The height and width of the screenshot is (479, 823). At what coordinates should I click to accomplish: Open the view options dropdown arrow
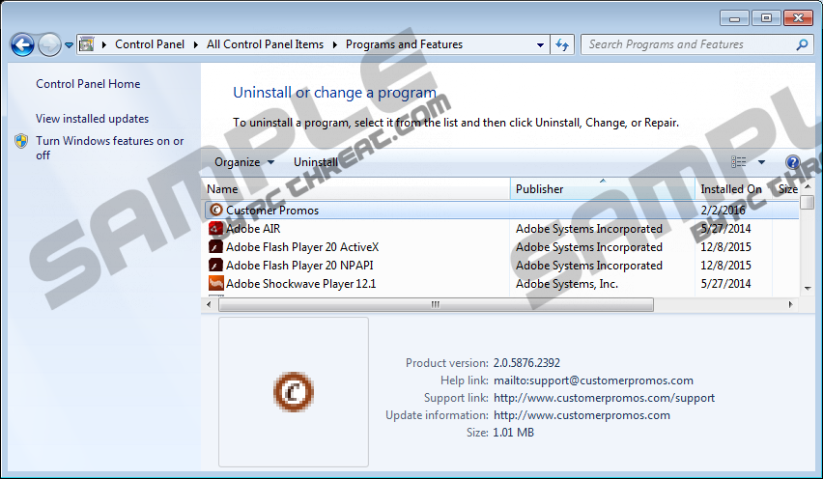(x=761, y=162)
